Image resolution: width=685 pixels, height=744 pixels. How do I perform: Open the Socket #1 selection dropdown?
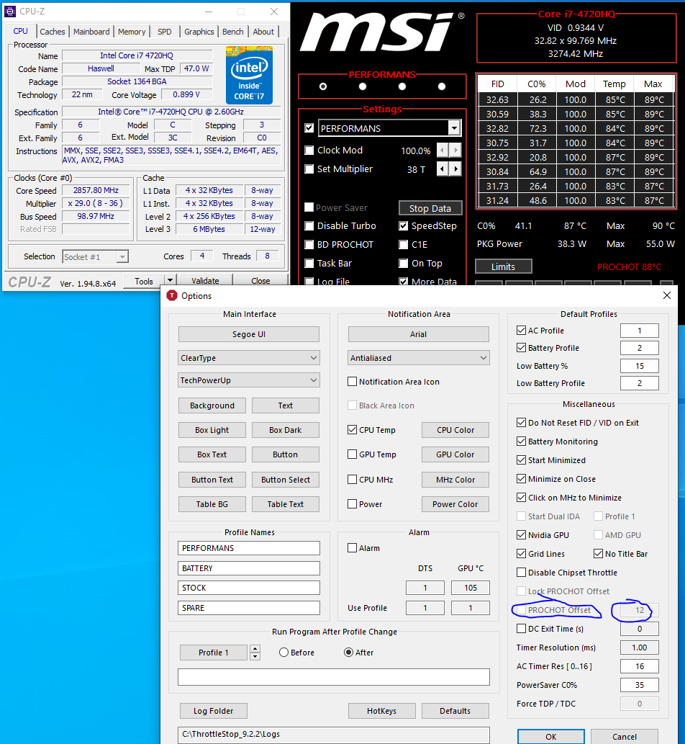(122, 256)
